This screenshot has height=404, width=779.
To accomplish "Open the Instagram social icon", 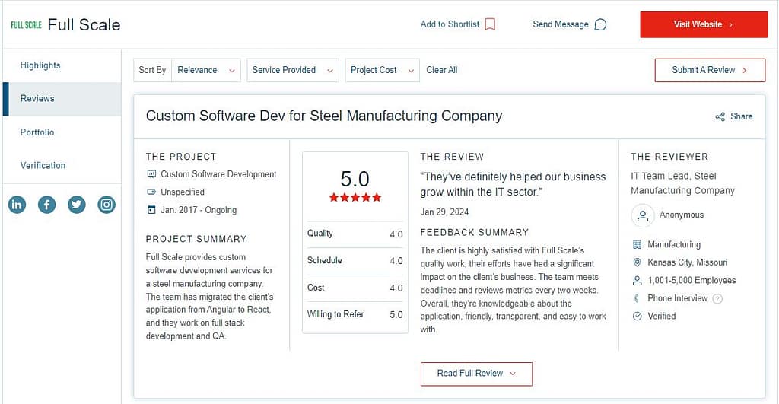I will pos(107,205).
